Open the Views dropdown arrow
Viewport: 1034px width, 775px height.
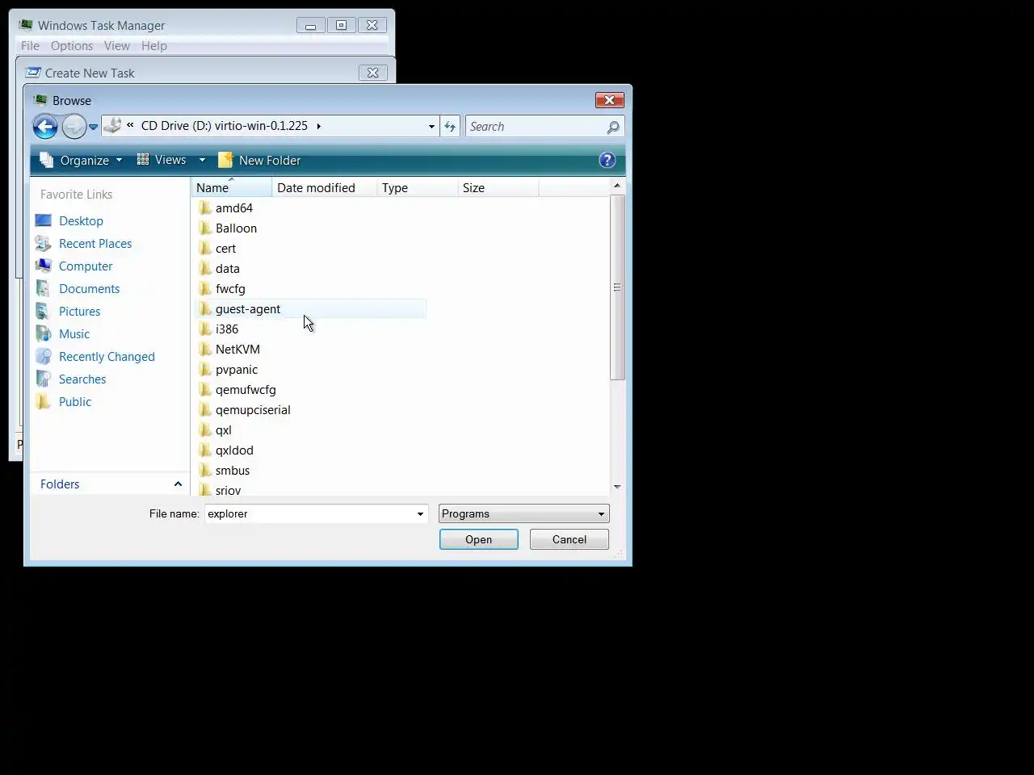pos(202,160)
